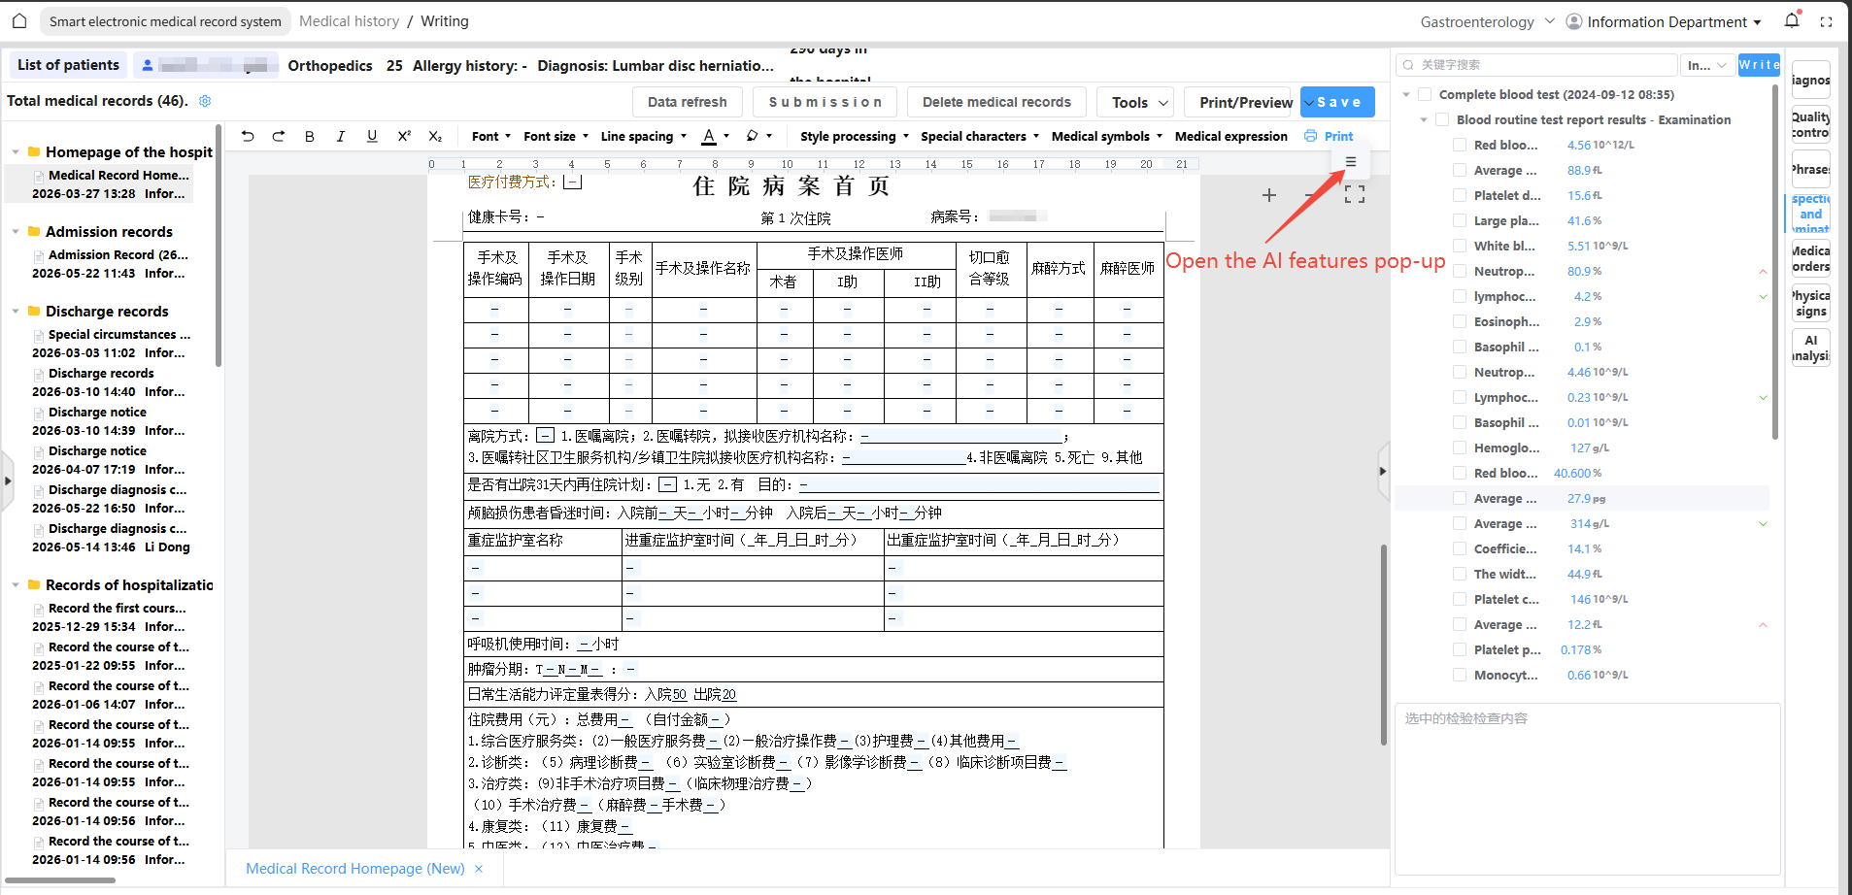The width and height of the screenshot is (1852, 895).
Task: Click Submission button
Action: point(825,102)
